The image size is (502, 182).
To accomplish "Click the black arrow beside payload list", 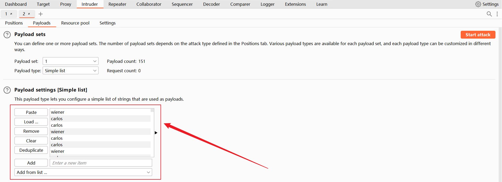I will coord(156,133).
